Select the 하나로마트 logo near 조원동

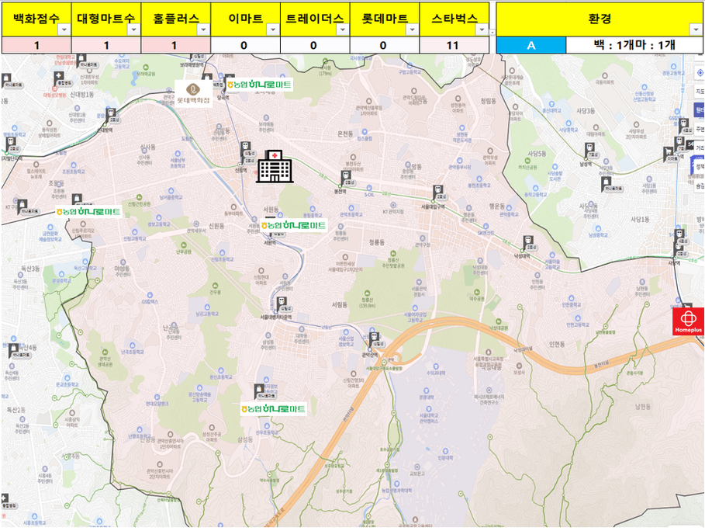tap(88, 211)
